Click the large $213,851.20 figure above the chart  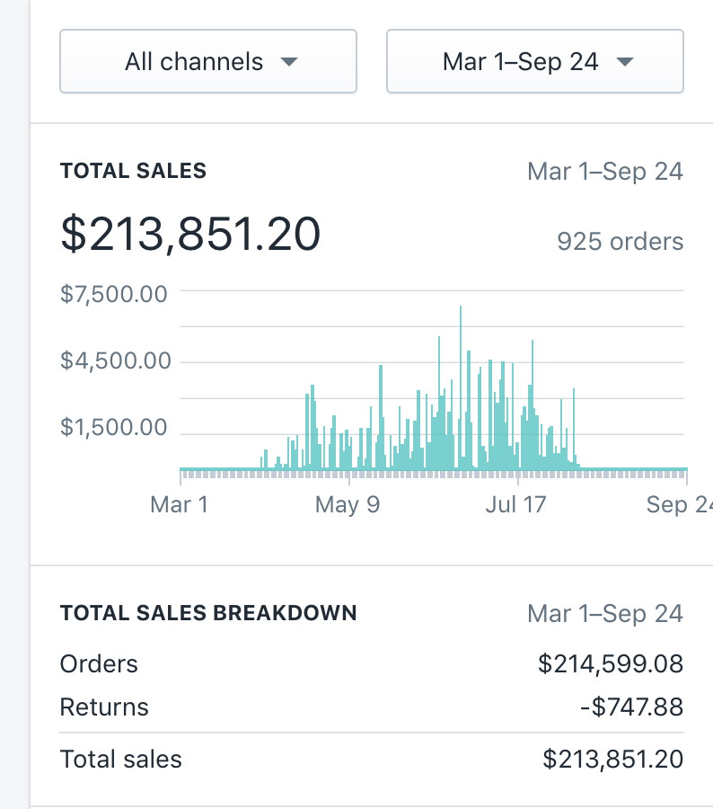click(190, 234)
